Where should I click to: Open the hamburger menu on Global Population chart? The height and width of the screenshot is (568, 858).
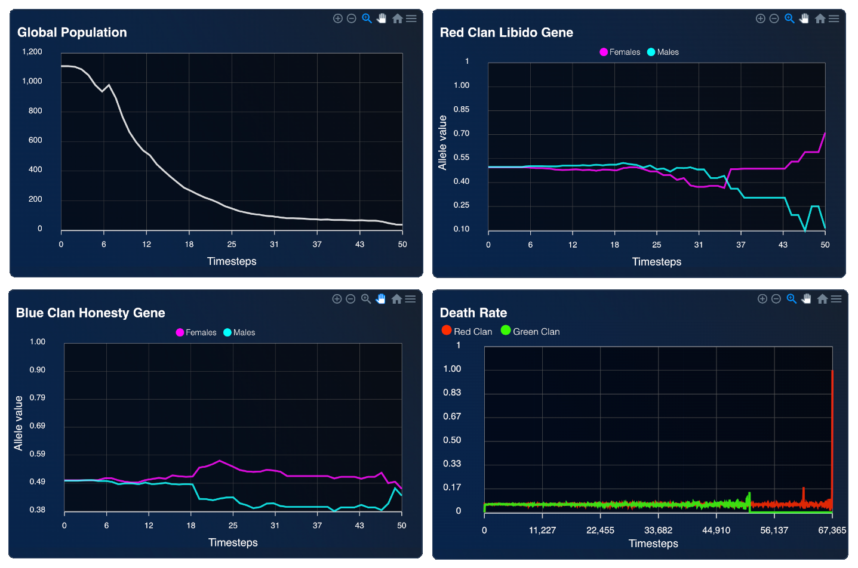coord(411,18)
